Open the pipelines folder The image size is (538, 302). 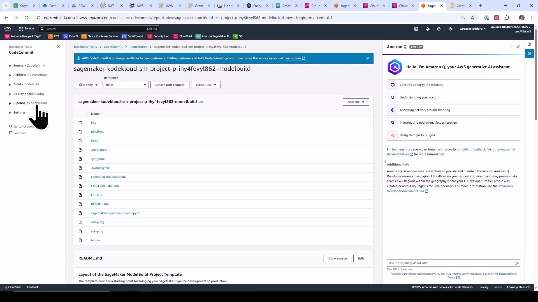click(97, 131)
